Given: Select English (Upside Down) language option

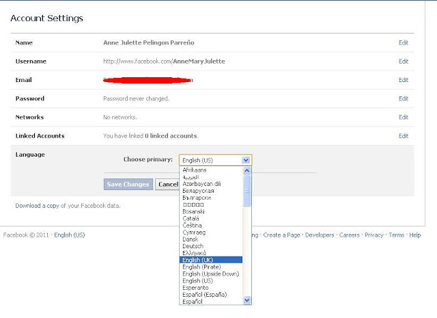Looking at the screenshot, I should click(x=211, y=274).
